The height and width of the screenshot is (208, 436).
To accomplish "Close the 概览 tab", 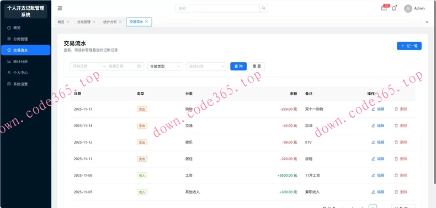I will pyautogui.click(x=68, y=22).
